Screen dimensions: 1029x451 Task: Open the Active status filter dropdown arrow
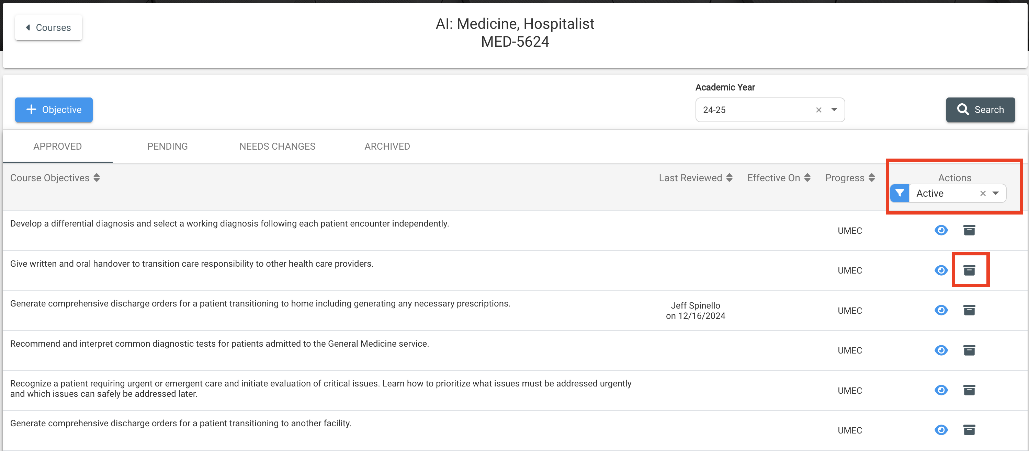coord(996,193)
